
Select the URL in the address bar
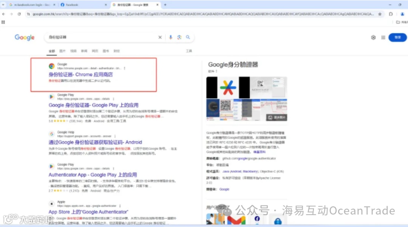(x=203, y=14)
